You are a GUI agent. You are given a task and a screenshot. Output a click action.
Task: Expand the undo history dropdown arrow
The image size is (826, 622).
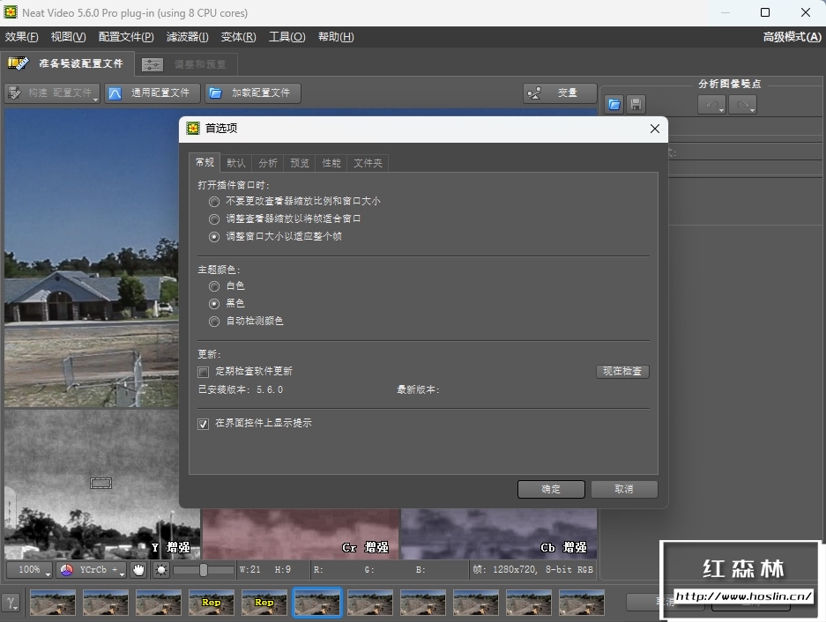click(721, 109)
